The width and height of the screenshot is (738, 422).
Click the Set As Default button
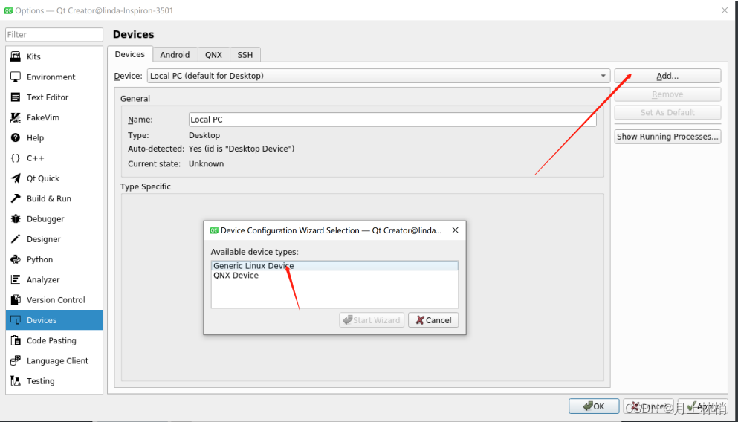(x=667, y=112)
